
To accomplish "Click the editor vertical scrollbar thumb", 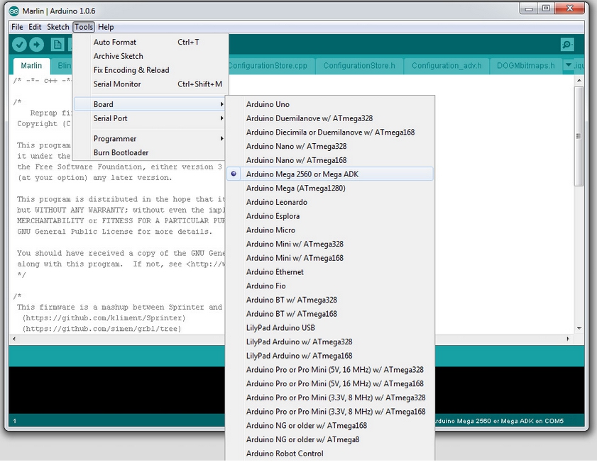I will 579,136.
